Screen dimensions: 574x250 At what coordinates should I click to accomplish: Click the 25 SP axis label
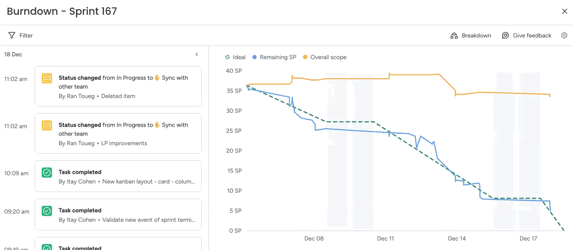tap(234, 131)
